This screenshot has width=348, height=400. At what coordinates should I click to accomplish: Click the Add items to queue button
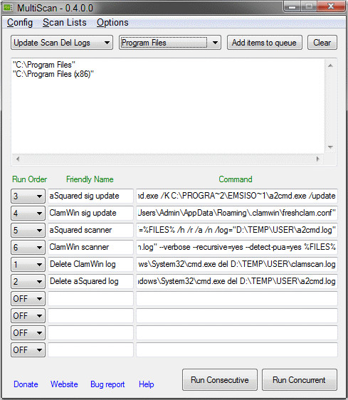tap(264, 43)
